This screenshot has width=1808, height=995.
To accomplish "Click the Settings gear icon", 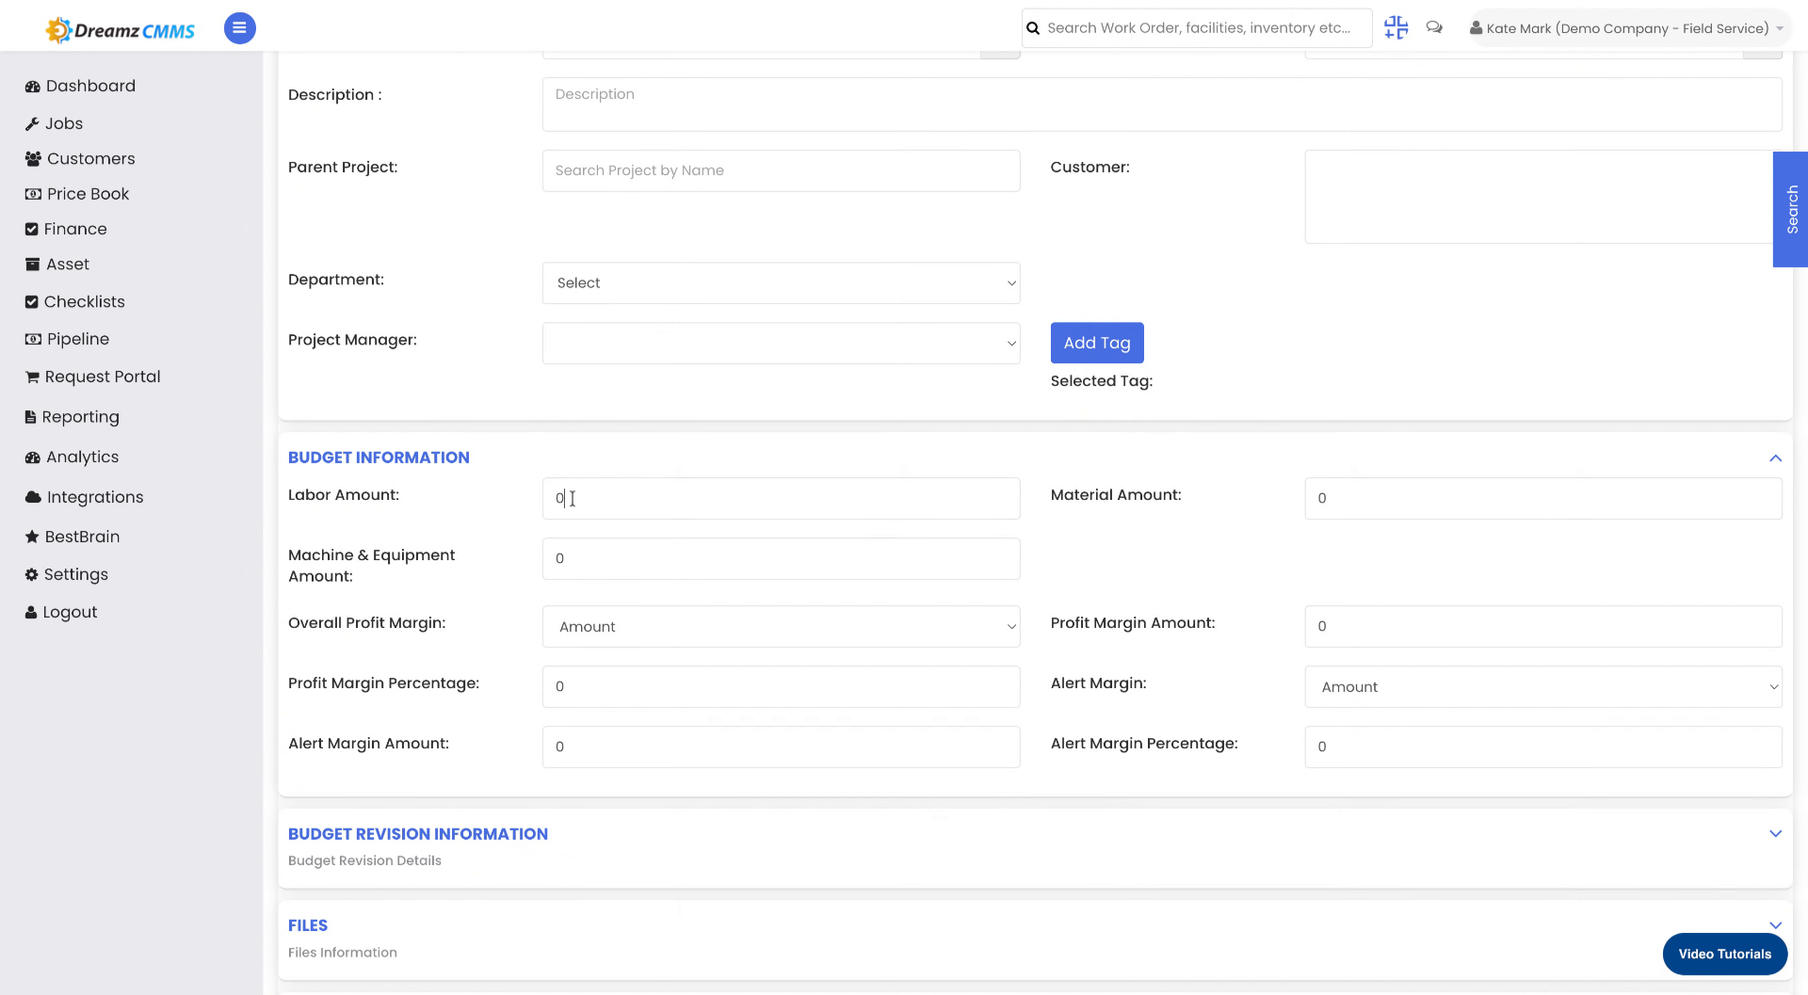I will (32, 574).
